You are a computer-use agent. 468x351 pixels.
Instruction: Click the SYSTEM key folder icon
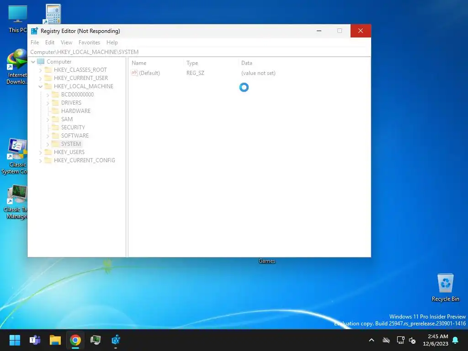[55, 144]
